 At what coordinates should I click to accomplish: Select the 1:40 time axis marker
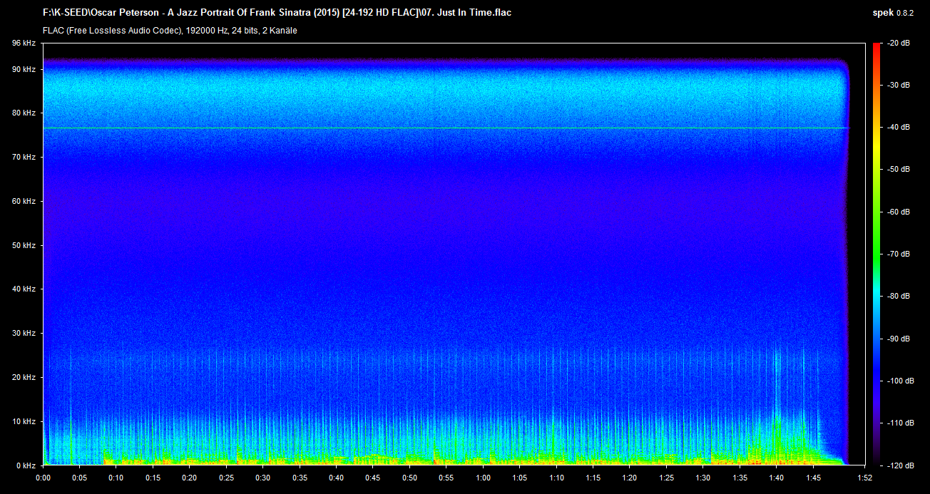tap(777, 478)
